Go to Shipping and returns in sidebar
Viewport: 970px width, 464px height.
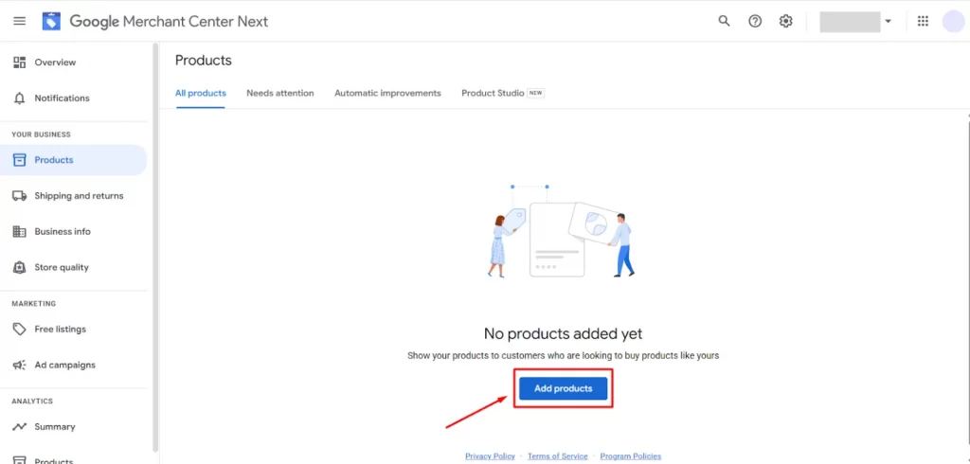click(x=79, y=196)
